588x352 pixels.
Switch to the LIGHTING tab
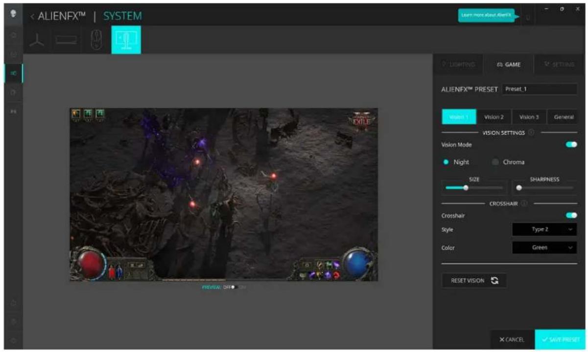[458, 65]
